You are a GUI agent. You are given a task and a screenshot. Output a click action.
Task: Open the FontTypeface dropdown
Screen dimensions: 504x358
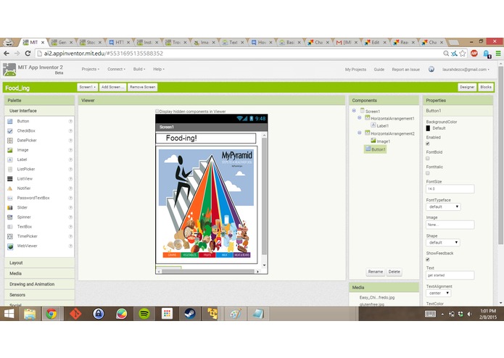pyautogui.click(x=444, y=207)
